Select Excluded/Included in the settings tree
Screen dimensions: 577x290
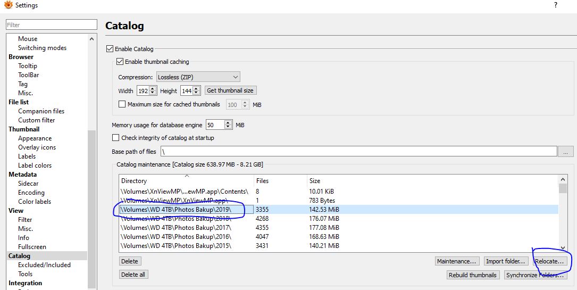44,265
